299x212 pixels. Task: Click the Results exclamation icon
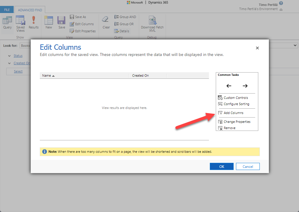coord(34,20)
